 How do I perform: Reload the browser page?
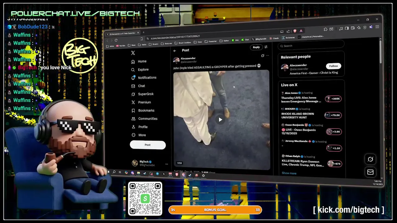[x=116, y=40]
